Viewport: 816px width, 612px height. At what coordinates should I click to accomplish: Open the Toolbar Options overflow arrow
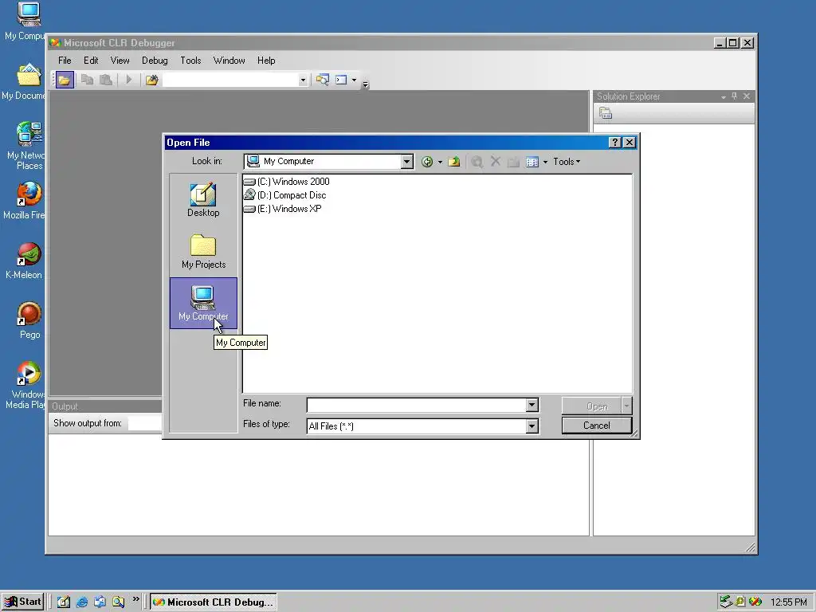(x=365, y=84)
